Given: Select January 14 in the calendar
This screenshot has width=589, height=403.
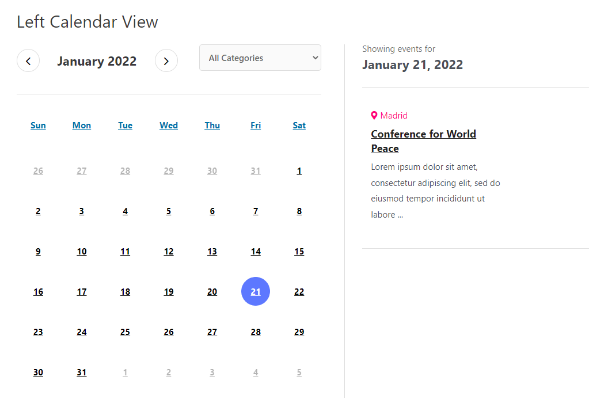Looking at the screenshot, I should point(256,252).
